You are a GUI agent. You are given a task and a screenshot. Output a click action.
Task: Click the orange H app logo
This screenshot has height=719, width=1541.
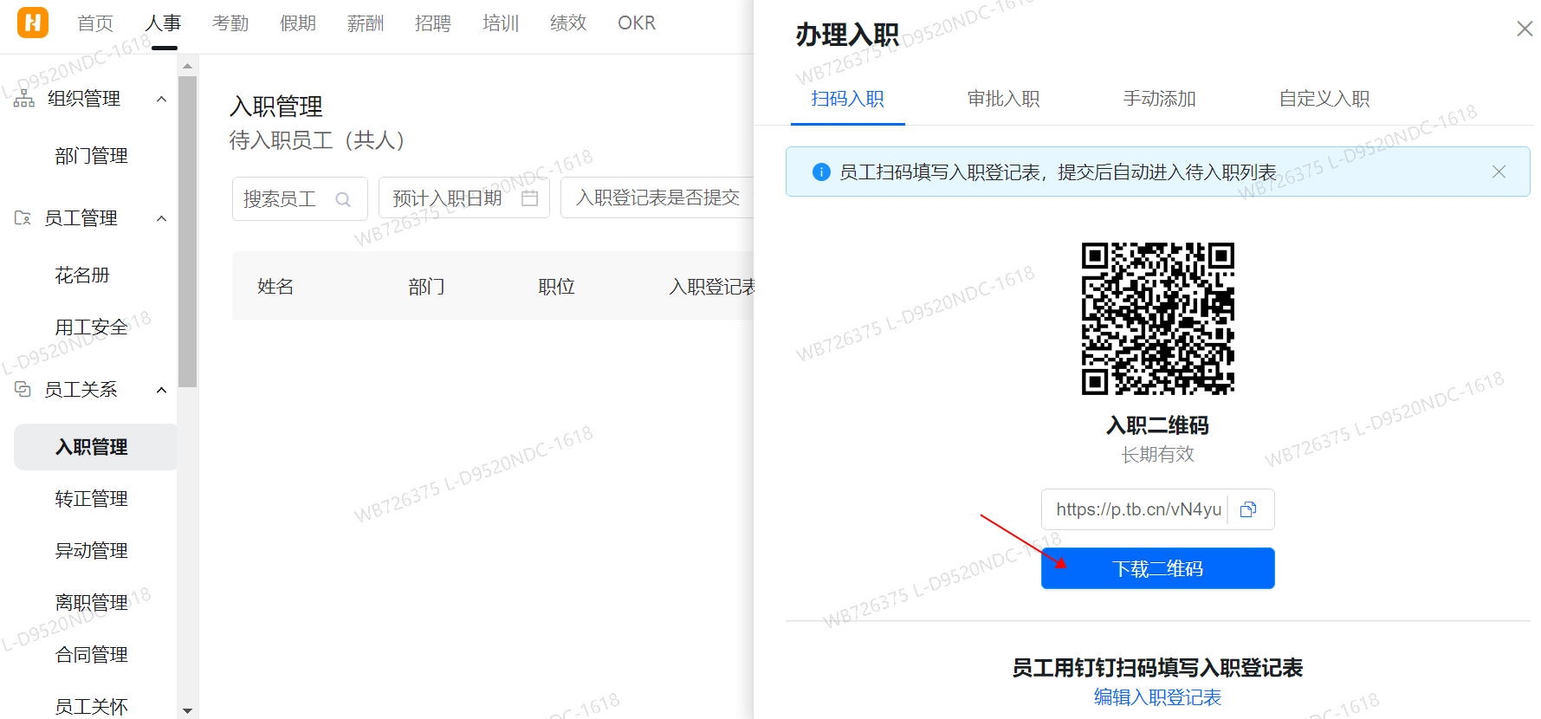click(33, 23)
